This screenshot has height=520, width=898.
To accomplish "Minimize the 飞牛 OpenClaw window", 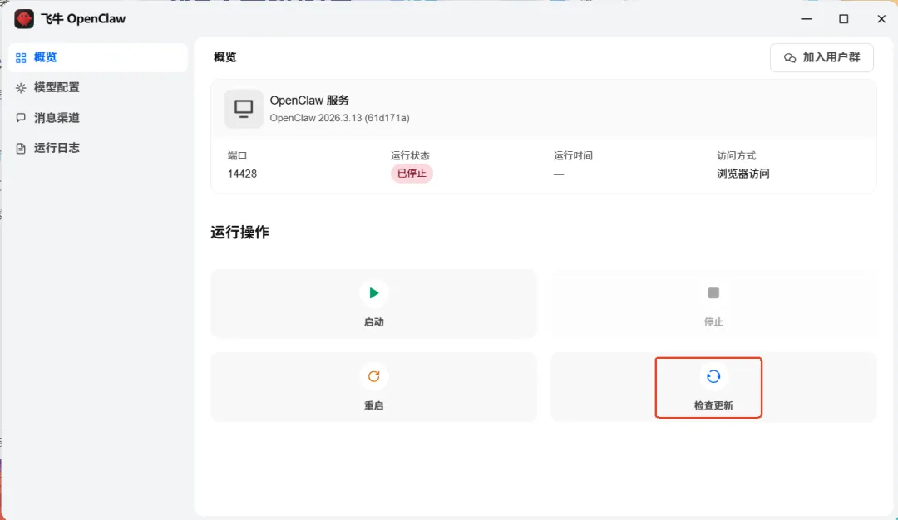I will 807,19.
